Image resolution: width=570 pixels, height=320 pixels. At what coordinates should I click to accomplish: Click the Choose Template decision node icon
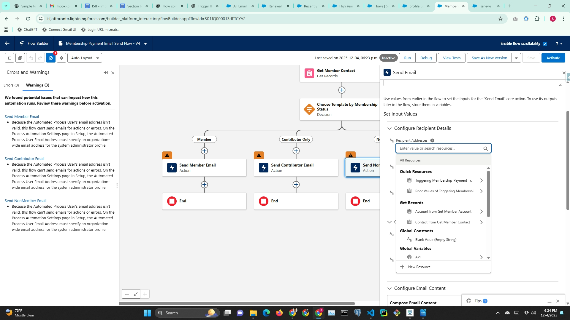[x=309, y=109]
